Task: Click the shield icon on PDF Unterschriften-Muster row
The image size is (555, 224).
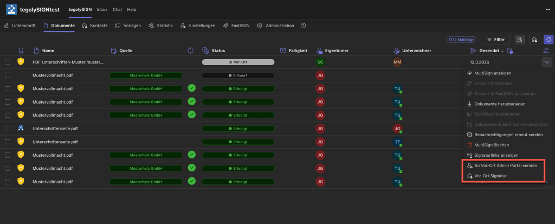Action: pos(21,62)
